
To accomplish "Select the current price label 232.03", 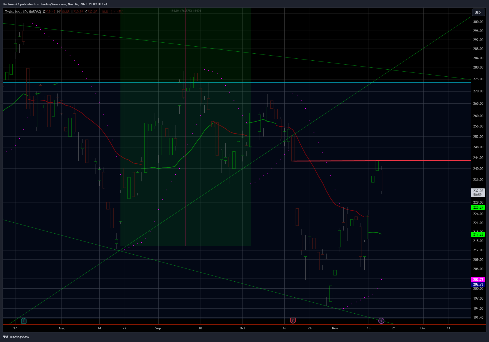I will pos(478,191).
